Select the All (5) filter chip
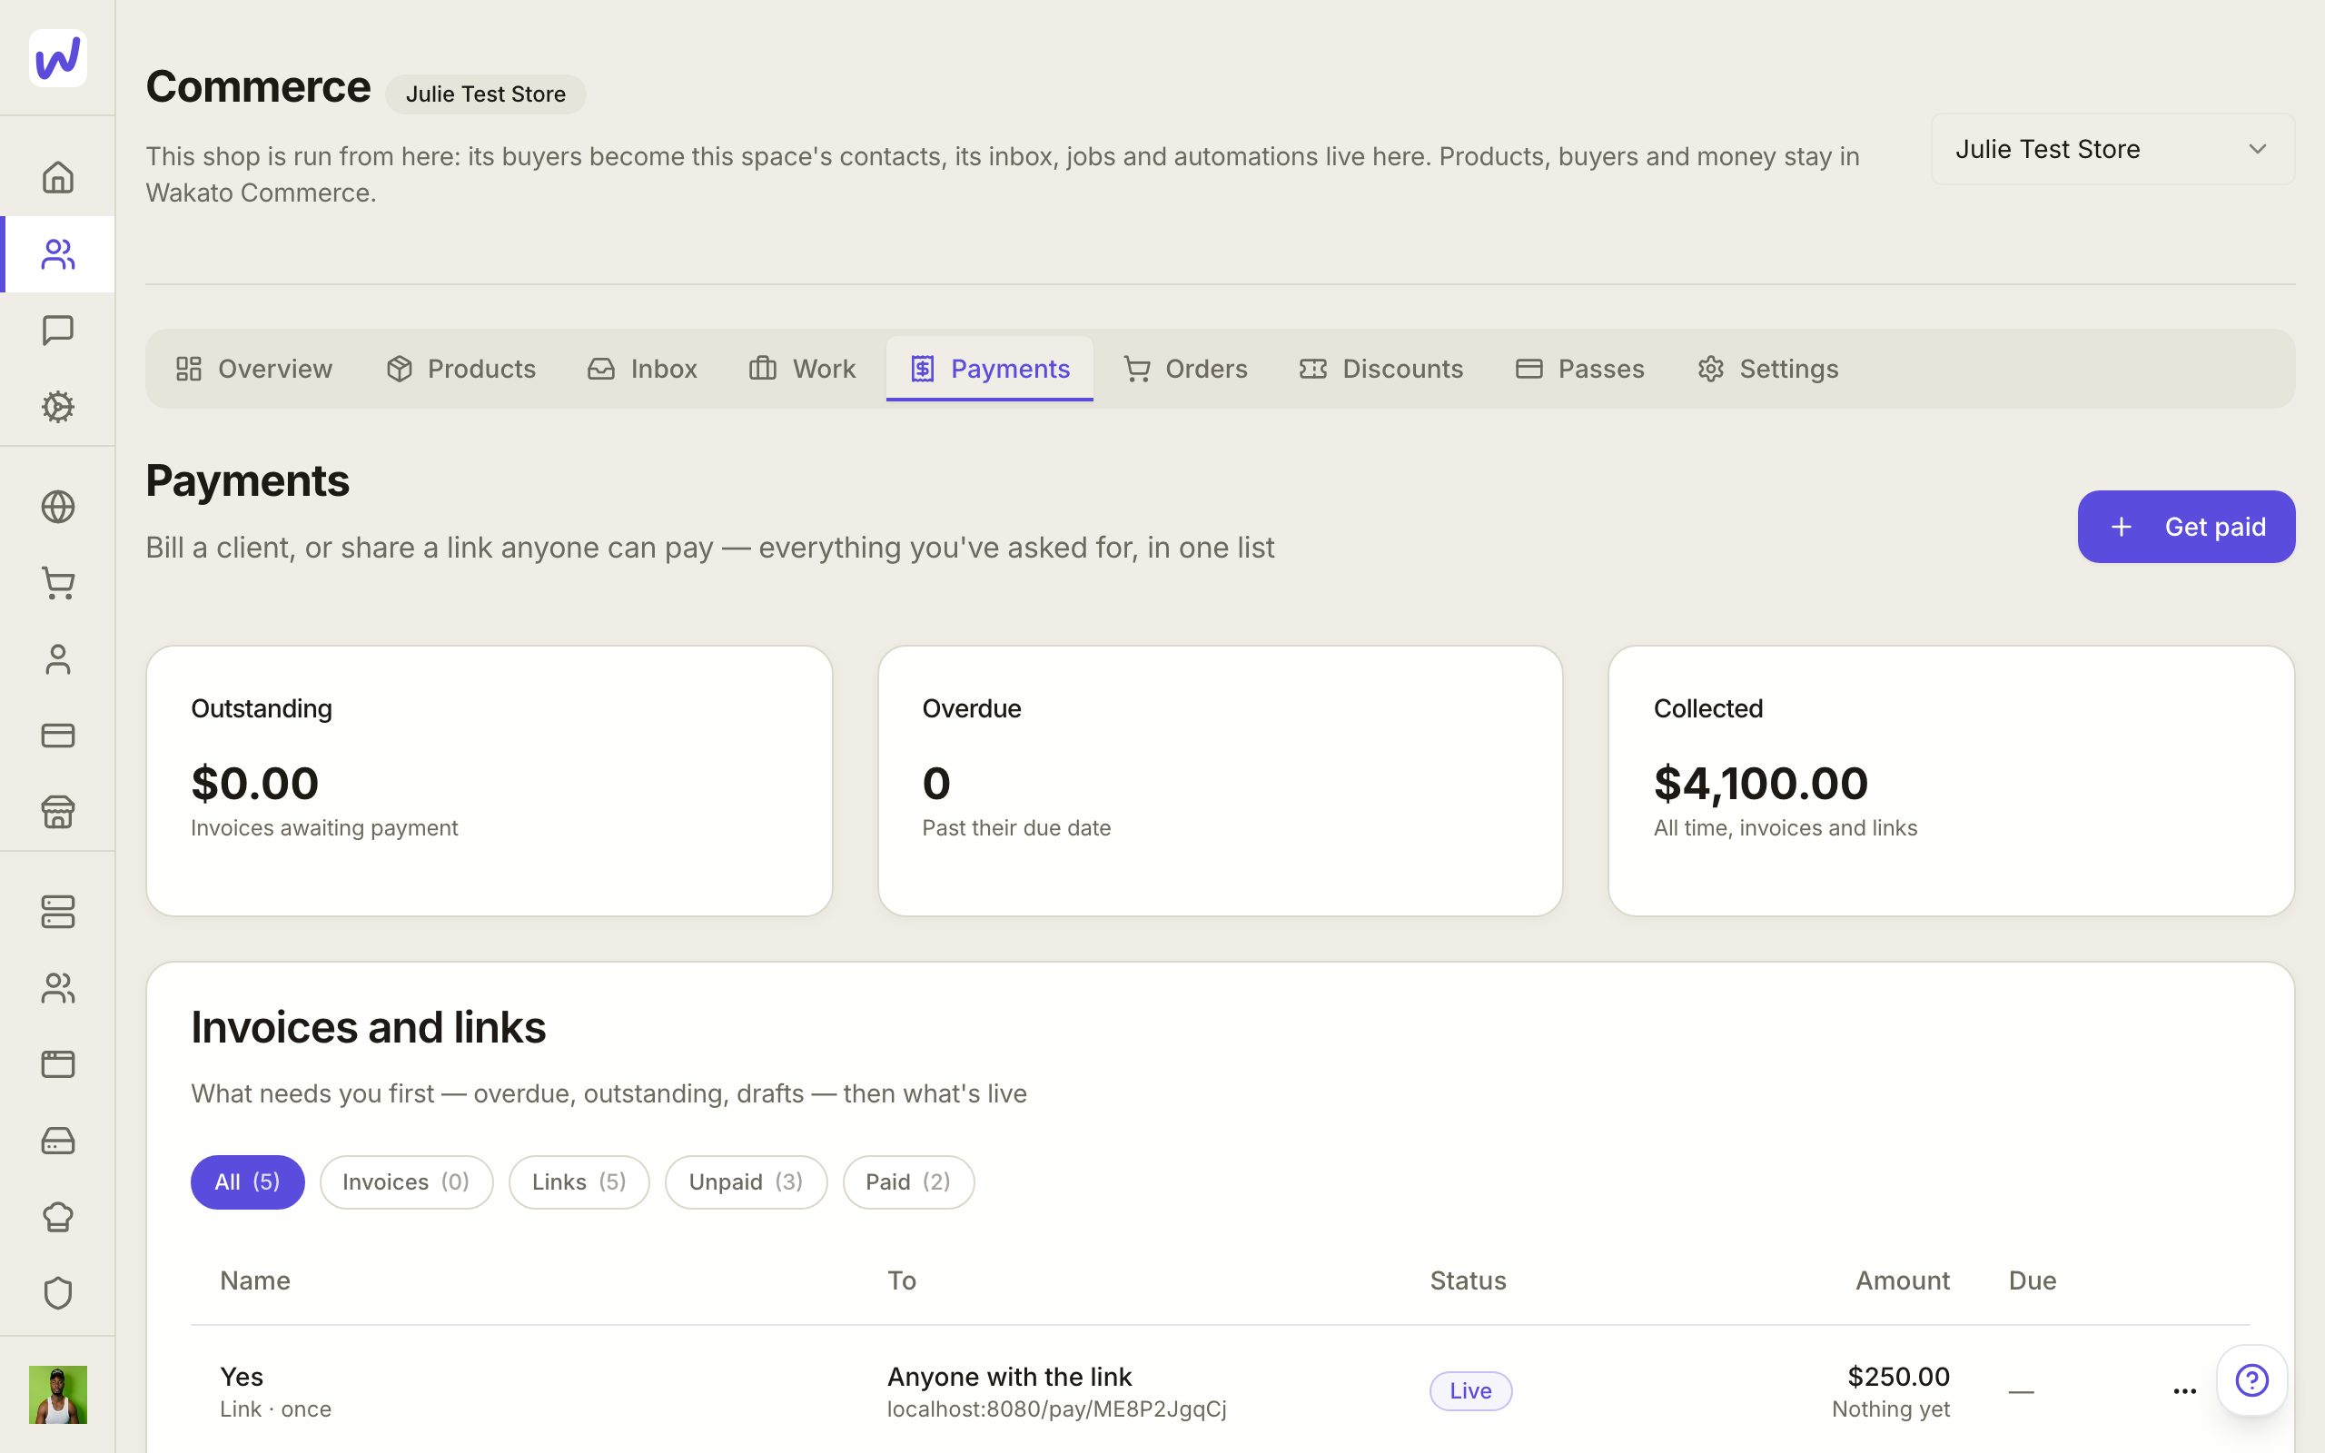Screen dimensions: 2325x1453 [x=247, y=1182]
